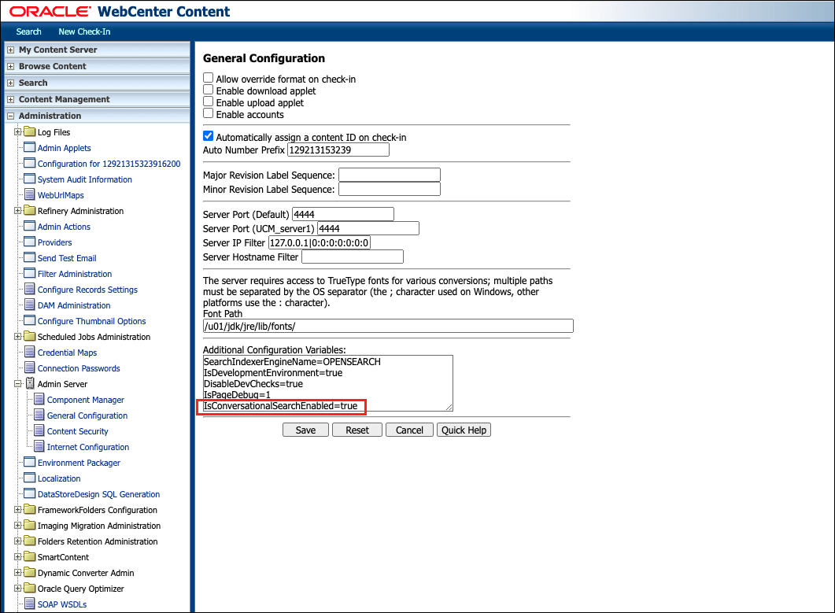Click the SmartContent folder icon

(29, 556)
